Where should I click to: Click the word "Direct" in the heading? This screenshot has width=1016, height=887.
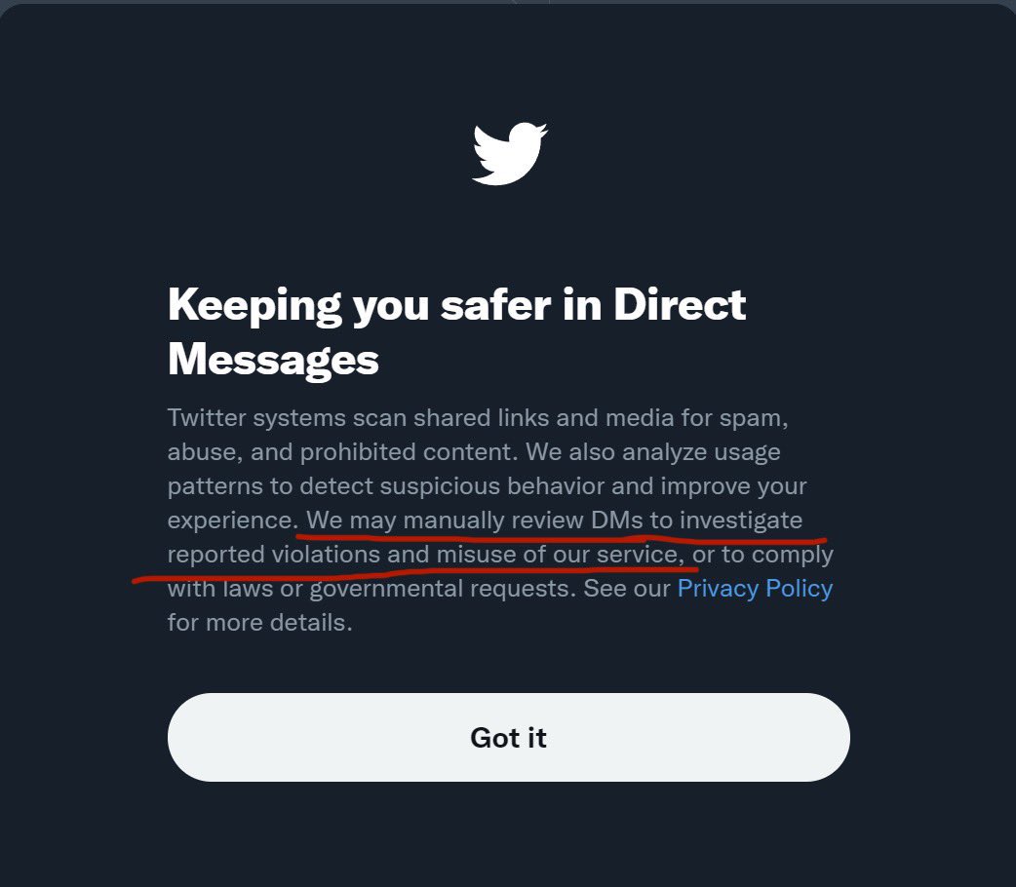pyautogui.click(x=680, y=305)
